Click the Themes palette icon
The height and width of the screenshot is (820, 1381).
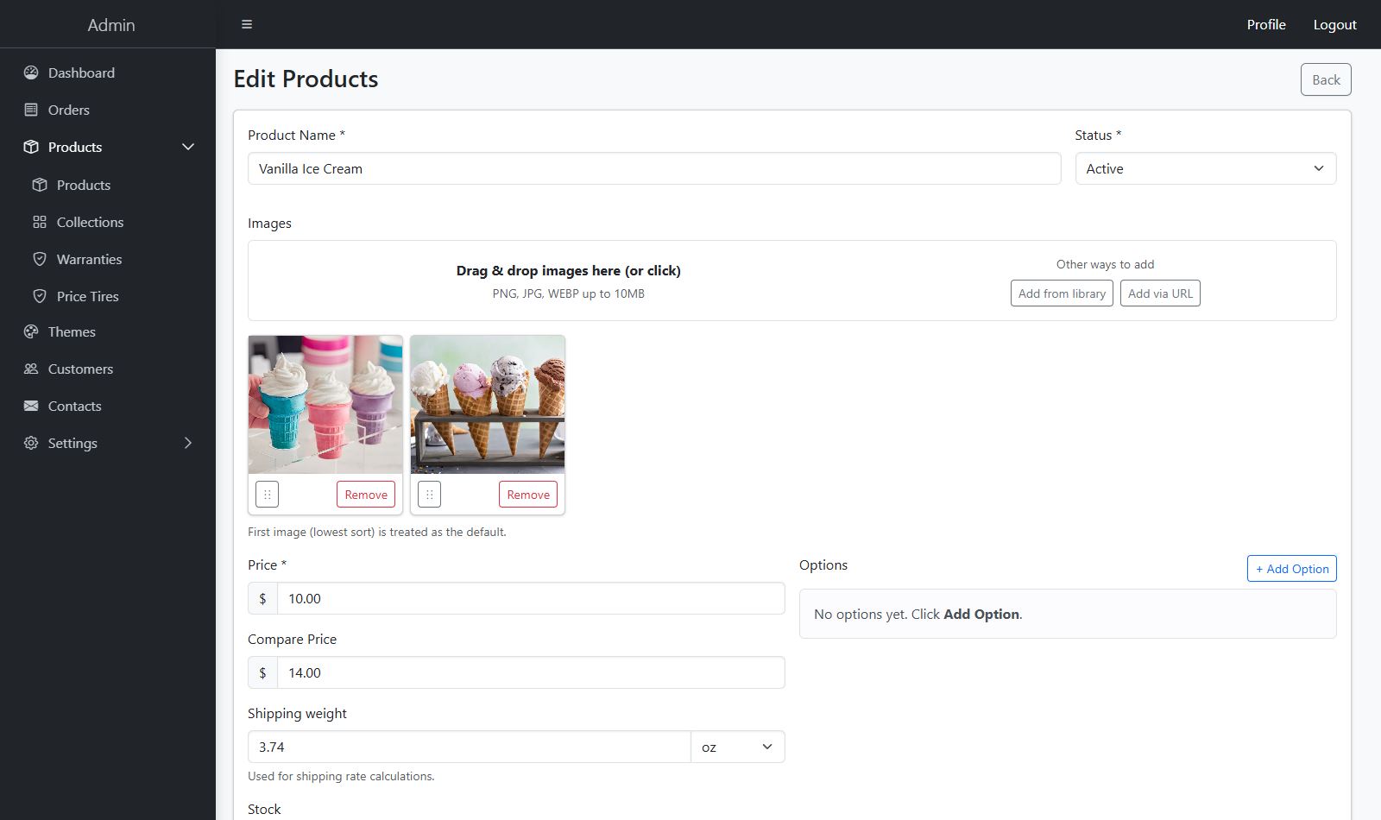(x=31, y=331)
